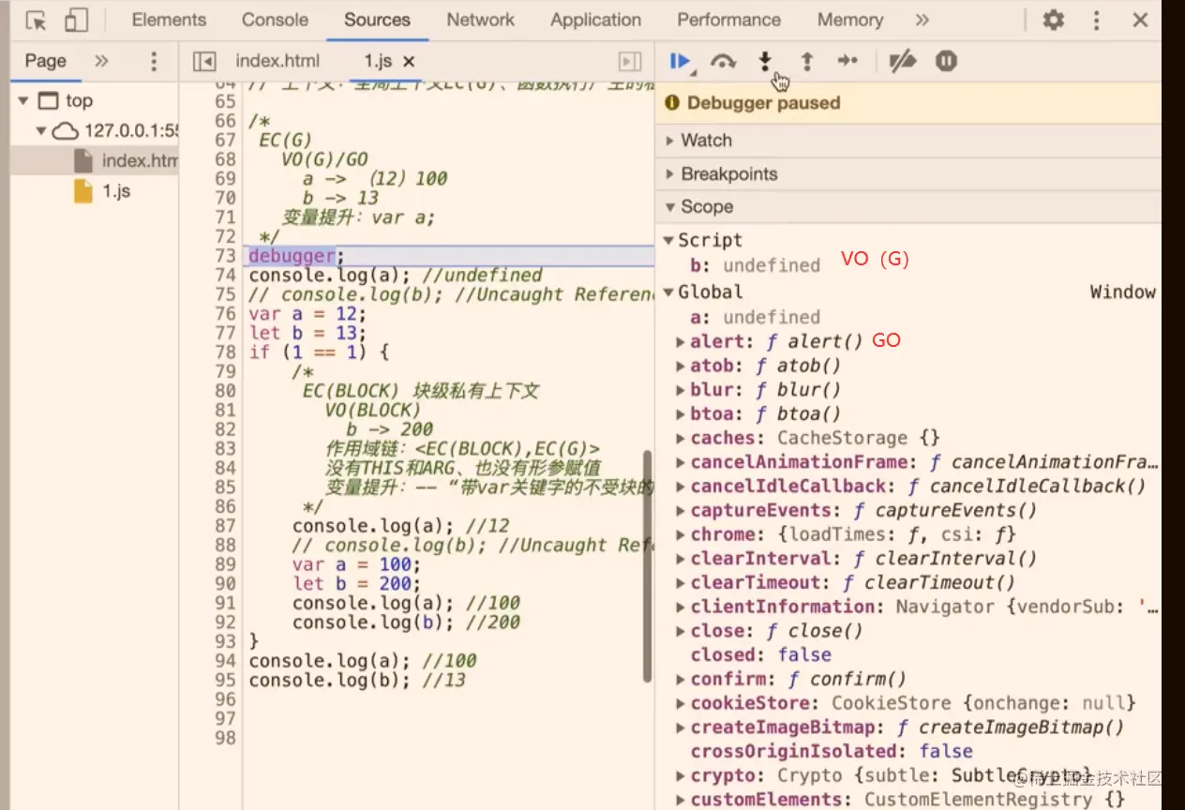Screen dimensions: 1185x810
Task: Open the inspect element picker
Action: tap(37, 20)
